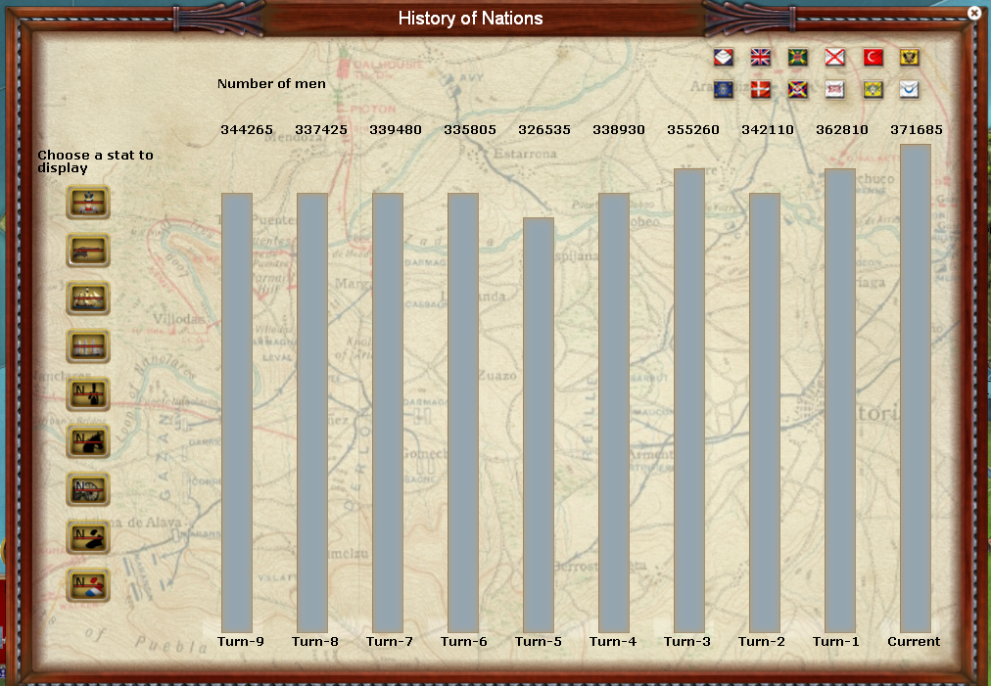Click the Turn-7 axis label
This screenshot has width=991, height=686.
[x=390, y=642]
